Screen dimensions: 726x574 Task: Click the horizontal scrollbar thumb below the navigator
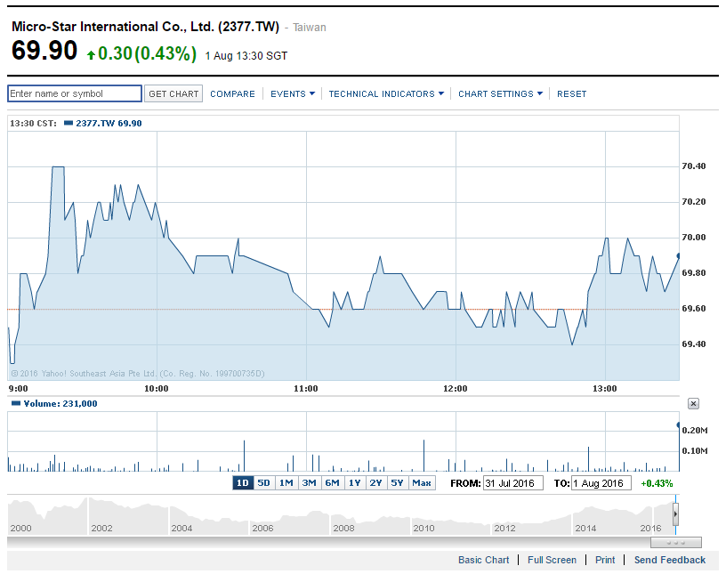click(x=676, y=542)
